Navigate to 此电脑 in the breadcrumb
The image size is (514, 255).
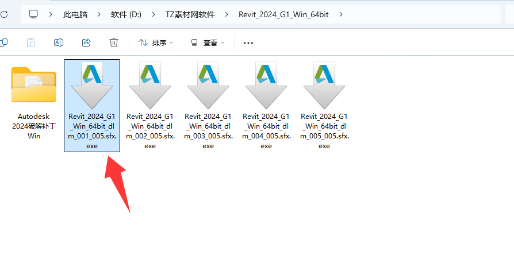point(75,14)
